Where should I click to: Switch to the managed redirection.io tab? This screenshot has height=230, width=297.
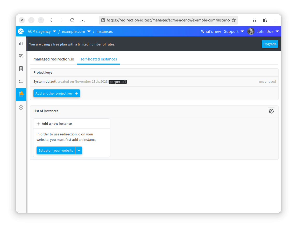tap(53, 59)
